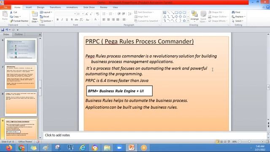Toggle strikethrough formatting
This screenshot has height=152, width=270.
pyautogui.click(x=76, y=19)
